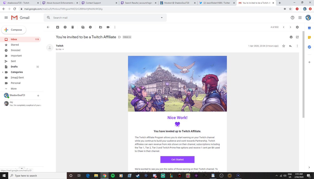The height and width of the screenshot is (179, 314).
Task: Open a new browser tab
Action: click(x=280, y=3)
